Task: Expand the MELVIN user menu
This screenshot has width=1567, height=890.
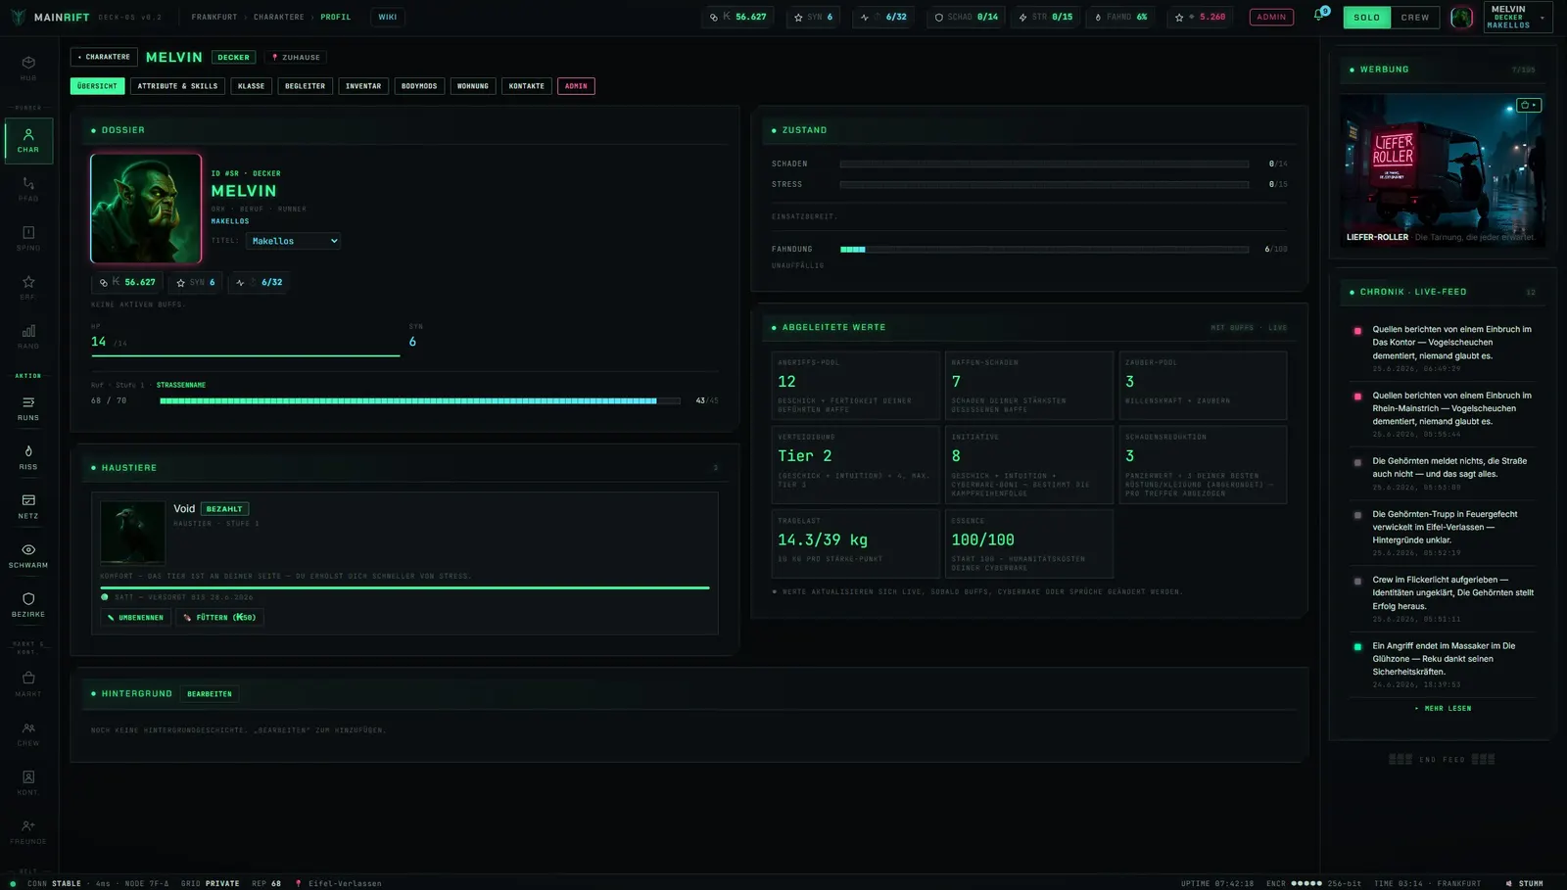Action: 1517,17
